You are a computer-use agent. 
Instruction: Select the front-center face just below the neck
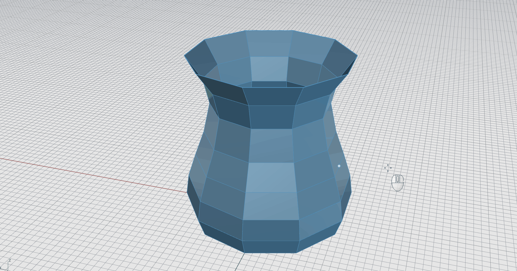[x=271, y=146]
